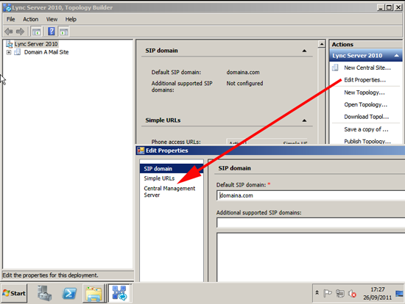Open the Help menu
Screen dimensions: 405x304
[x=71, y=19]
